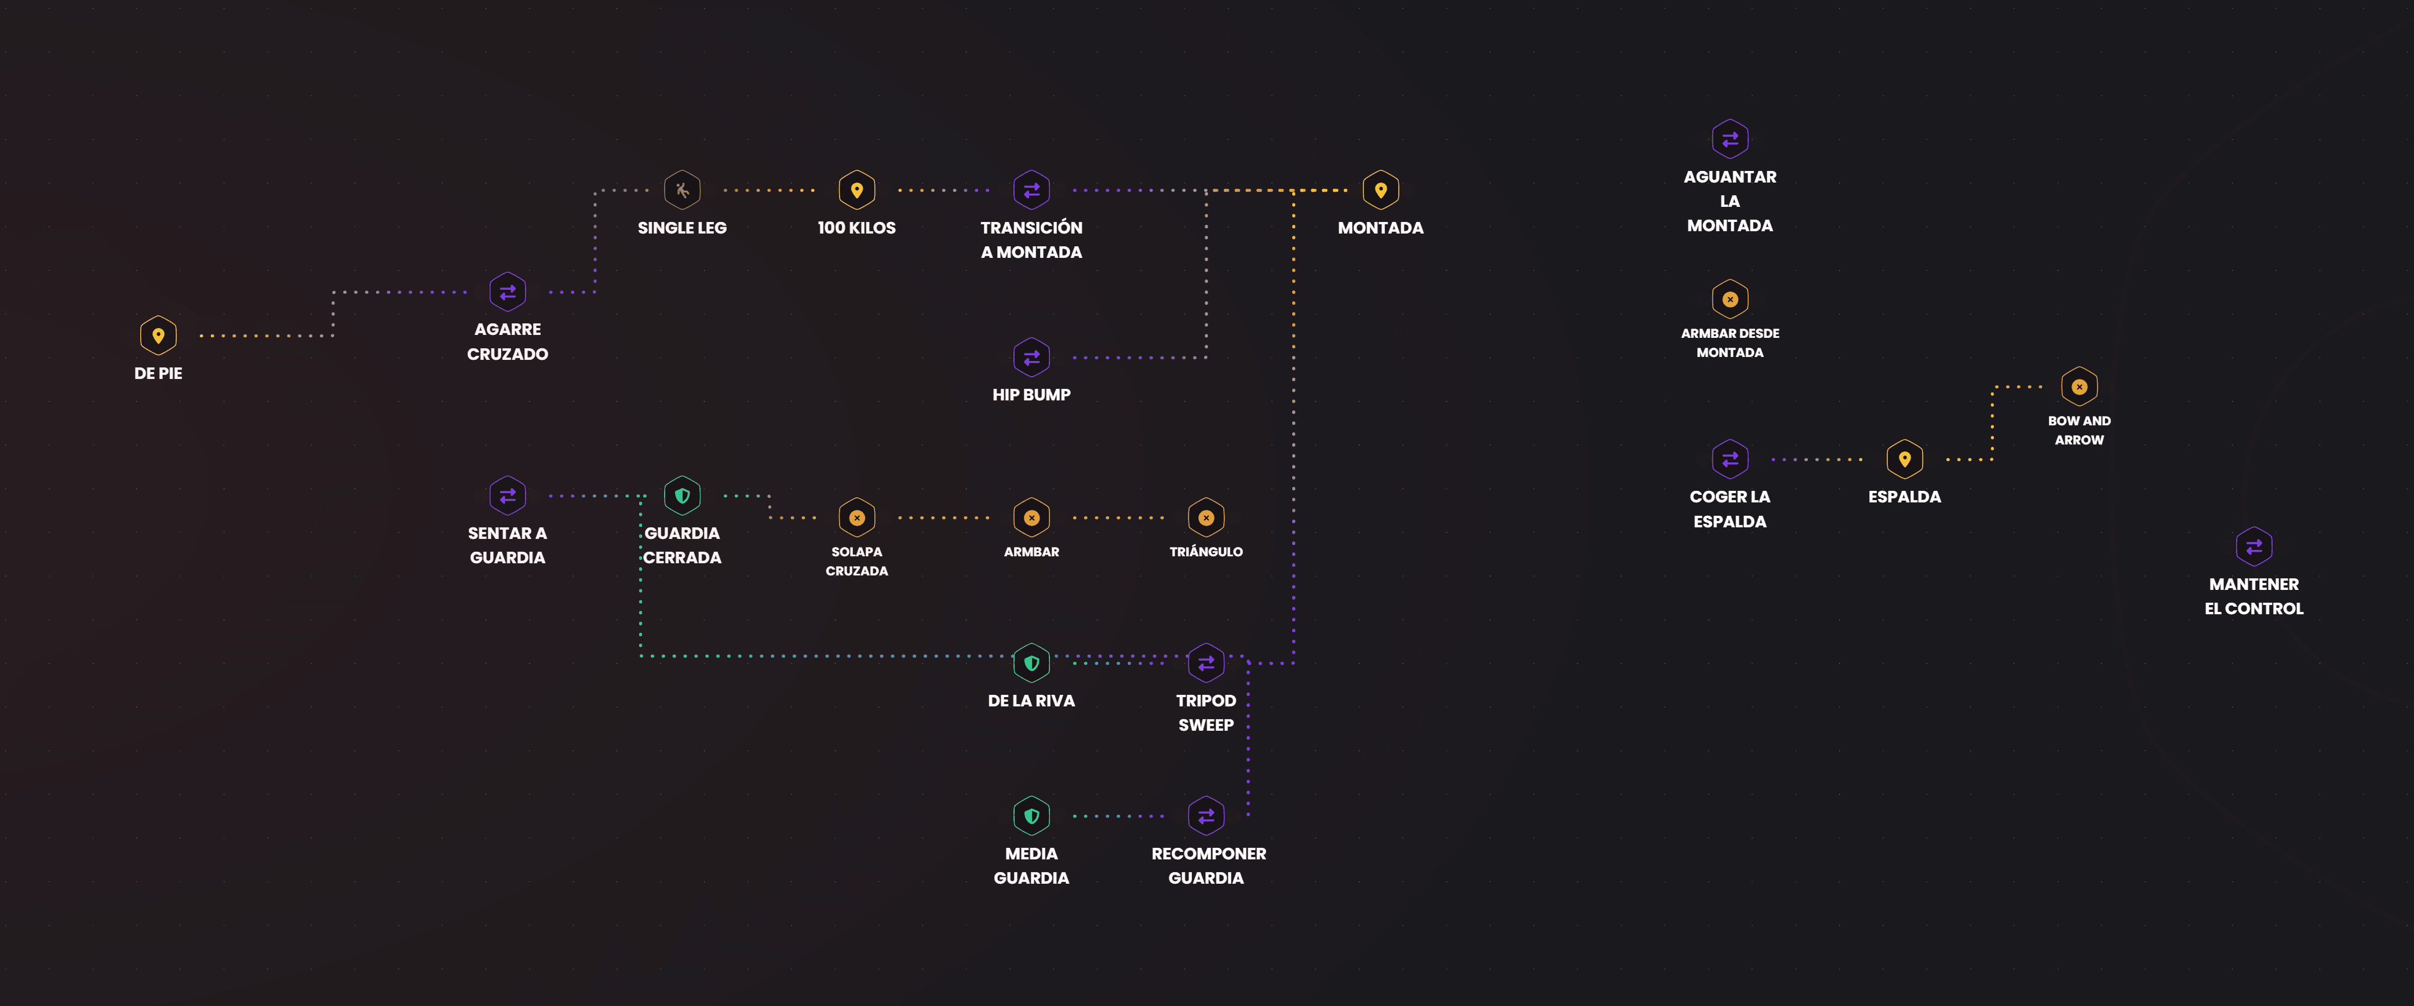Select the TRIPOD SWEEP arrows icon
Screen dimensions: 2414x1006
click(1206, 663)
